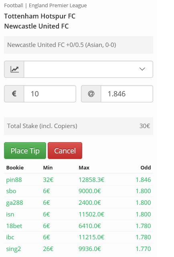Click the Bookie column header

15,168
